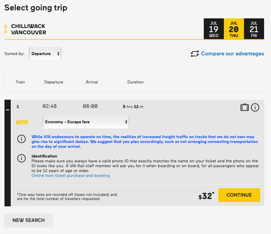Click the baggage suitcase icon

(x=245, y=107)
